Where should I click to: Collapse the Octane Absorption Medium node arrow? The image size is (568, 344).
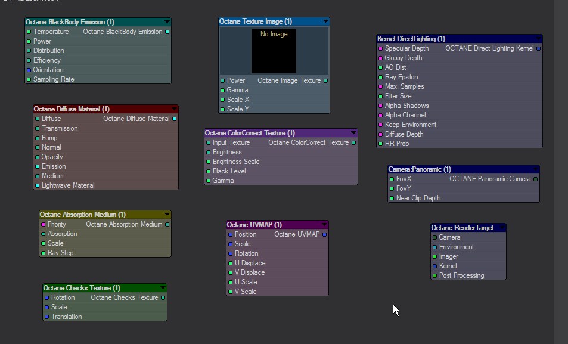167,214
